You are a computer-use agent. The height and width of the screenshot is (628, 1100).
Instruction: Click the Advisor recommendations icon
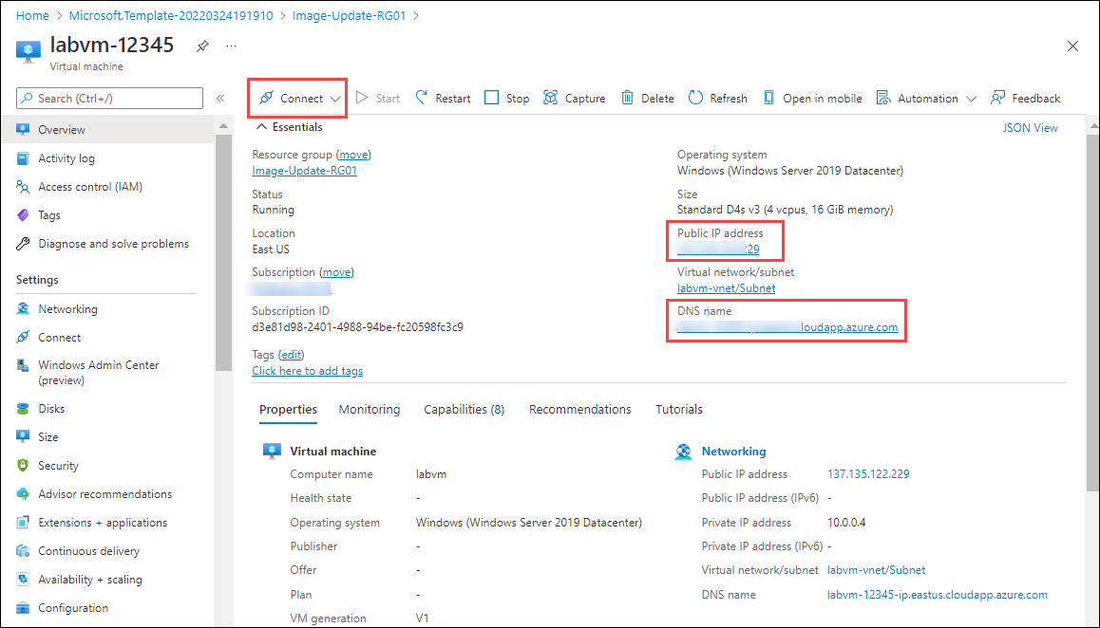(x=23, y=494)
